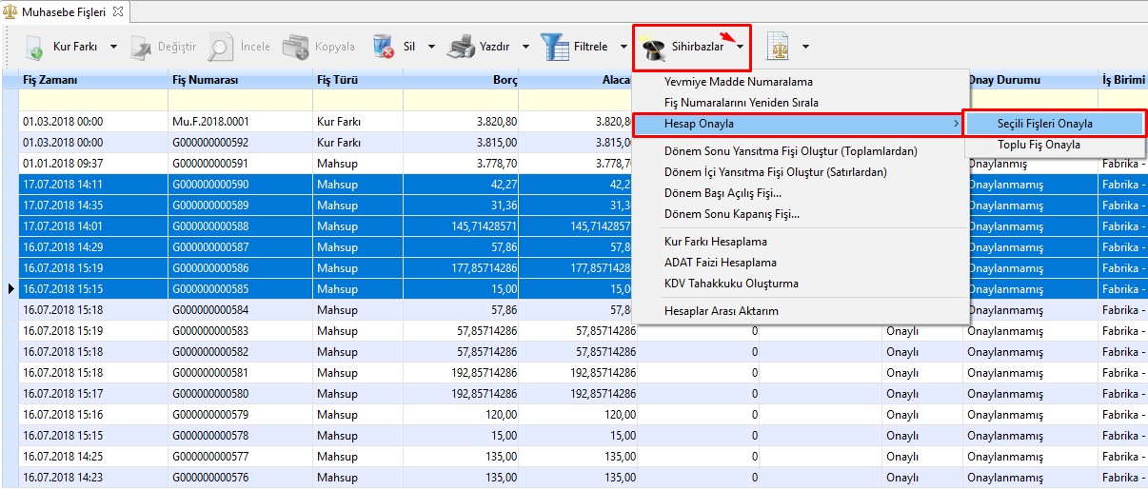Click the Sil delete icon
1148x490 pixels.
pos(385,47)
